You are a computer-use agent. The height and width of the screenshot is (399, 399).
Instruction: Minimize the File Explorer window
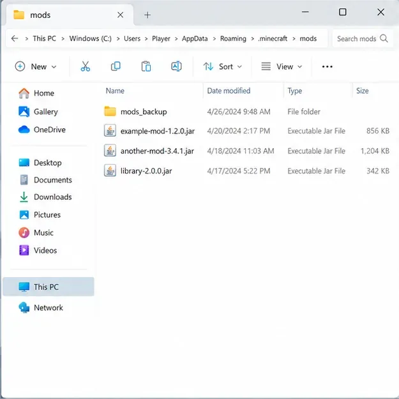305,12
